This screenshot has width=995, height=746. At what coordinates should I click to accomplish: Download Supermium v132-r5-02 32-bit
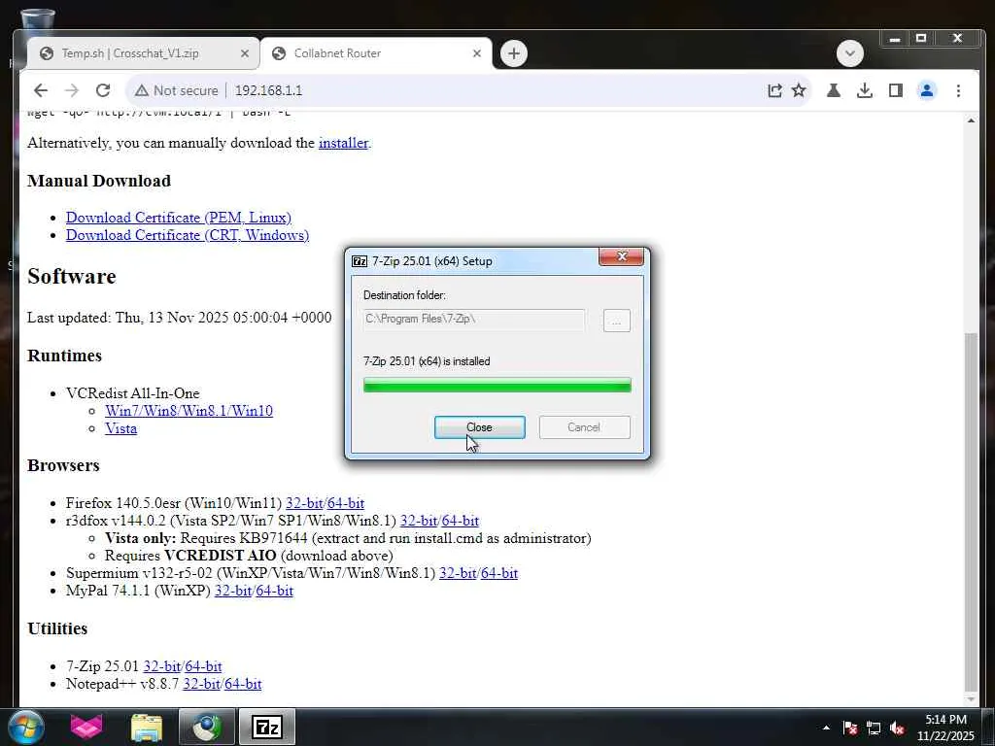(458, 573)
